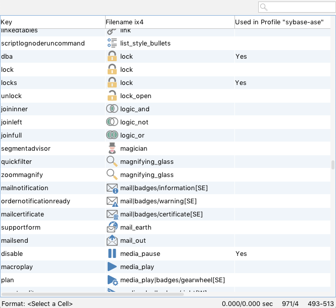Click the open padlock icon for unlock

click(112, 96)
